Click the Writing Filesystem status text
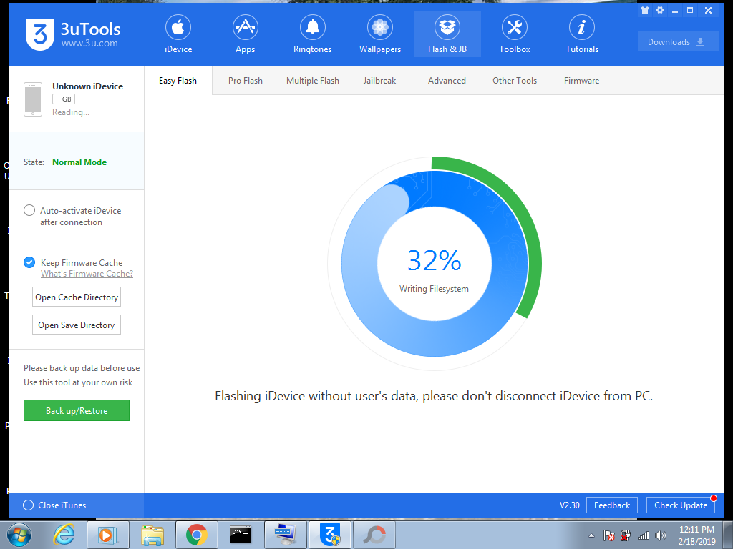This screenshot has height=549, width=733. coord(434,289)
